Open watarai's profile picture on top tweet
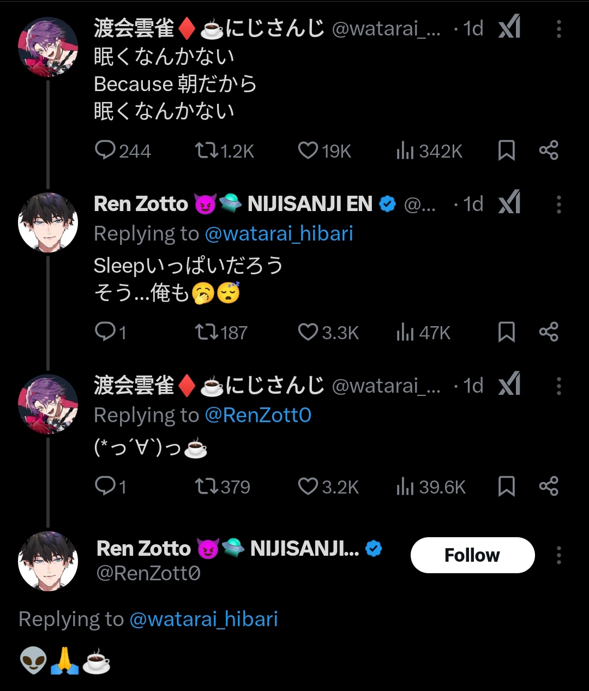589x691 pixels. pos(48,47)
